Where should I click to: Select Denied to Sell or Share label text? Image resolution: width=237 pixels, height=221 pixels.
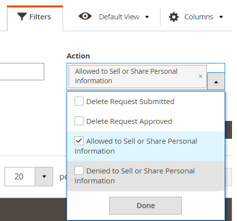(x=135, y=176)
